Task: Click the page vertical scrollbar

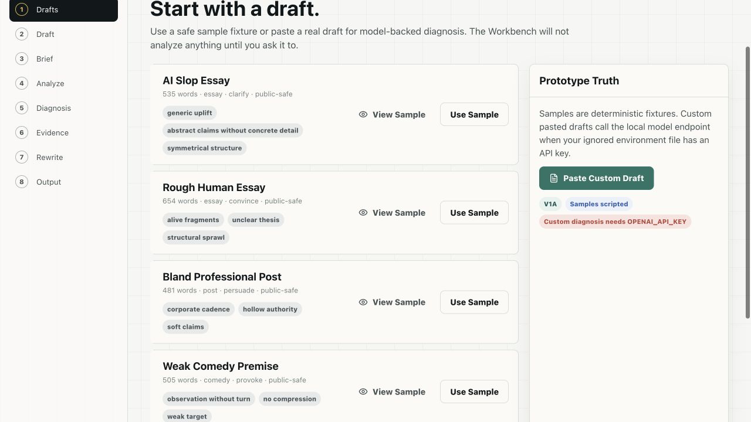Action: pyautogui.click(x=747, y=183)
